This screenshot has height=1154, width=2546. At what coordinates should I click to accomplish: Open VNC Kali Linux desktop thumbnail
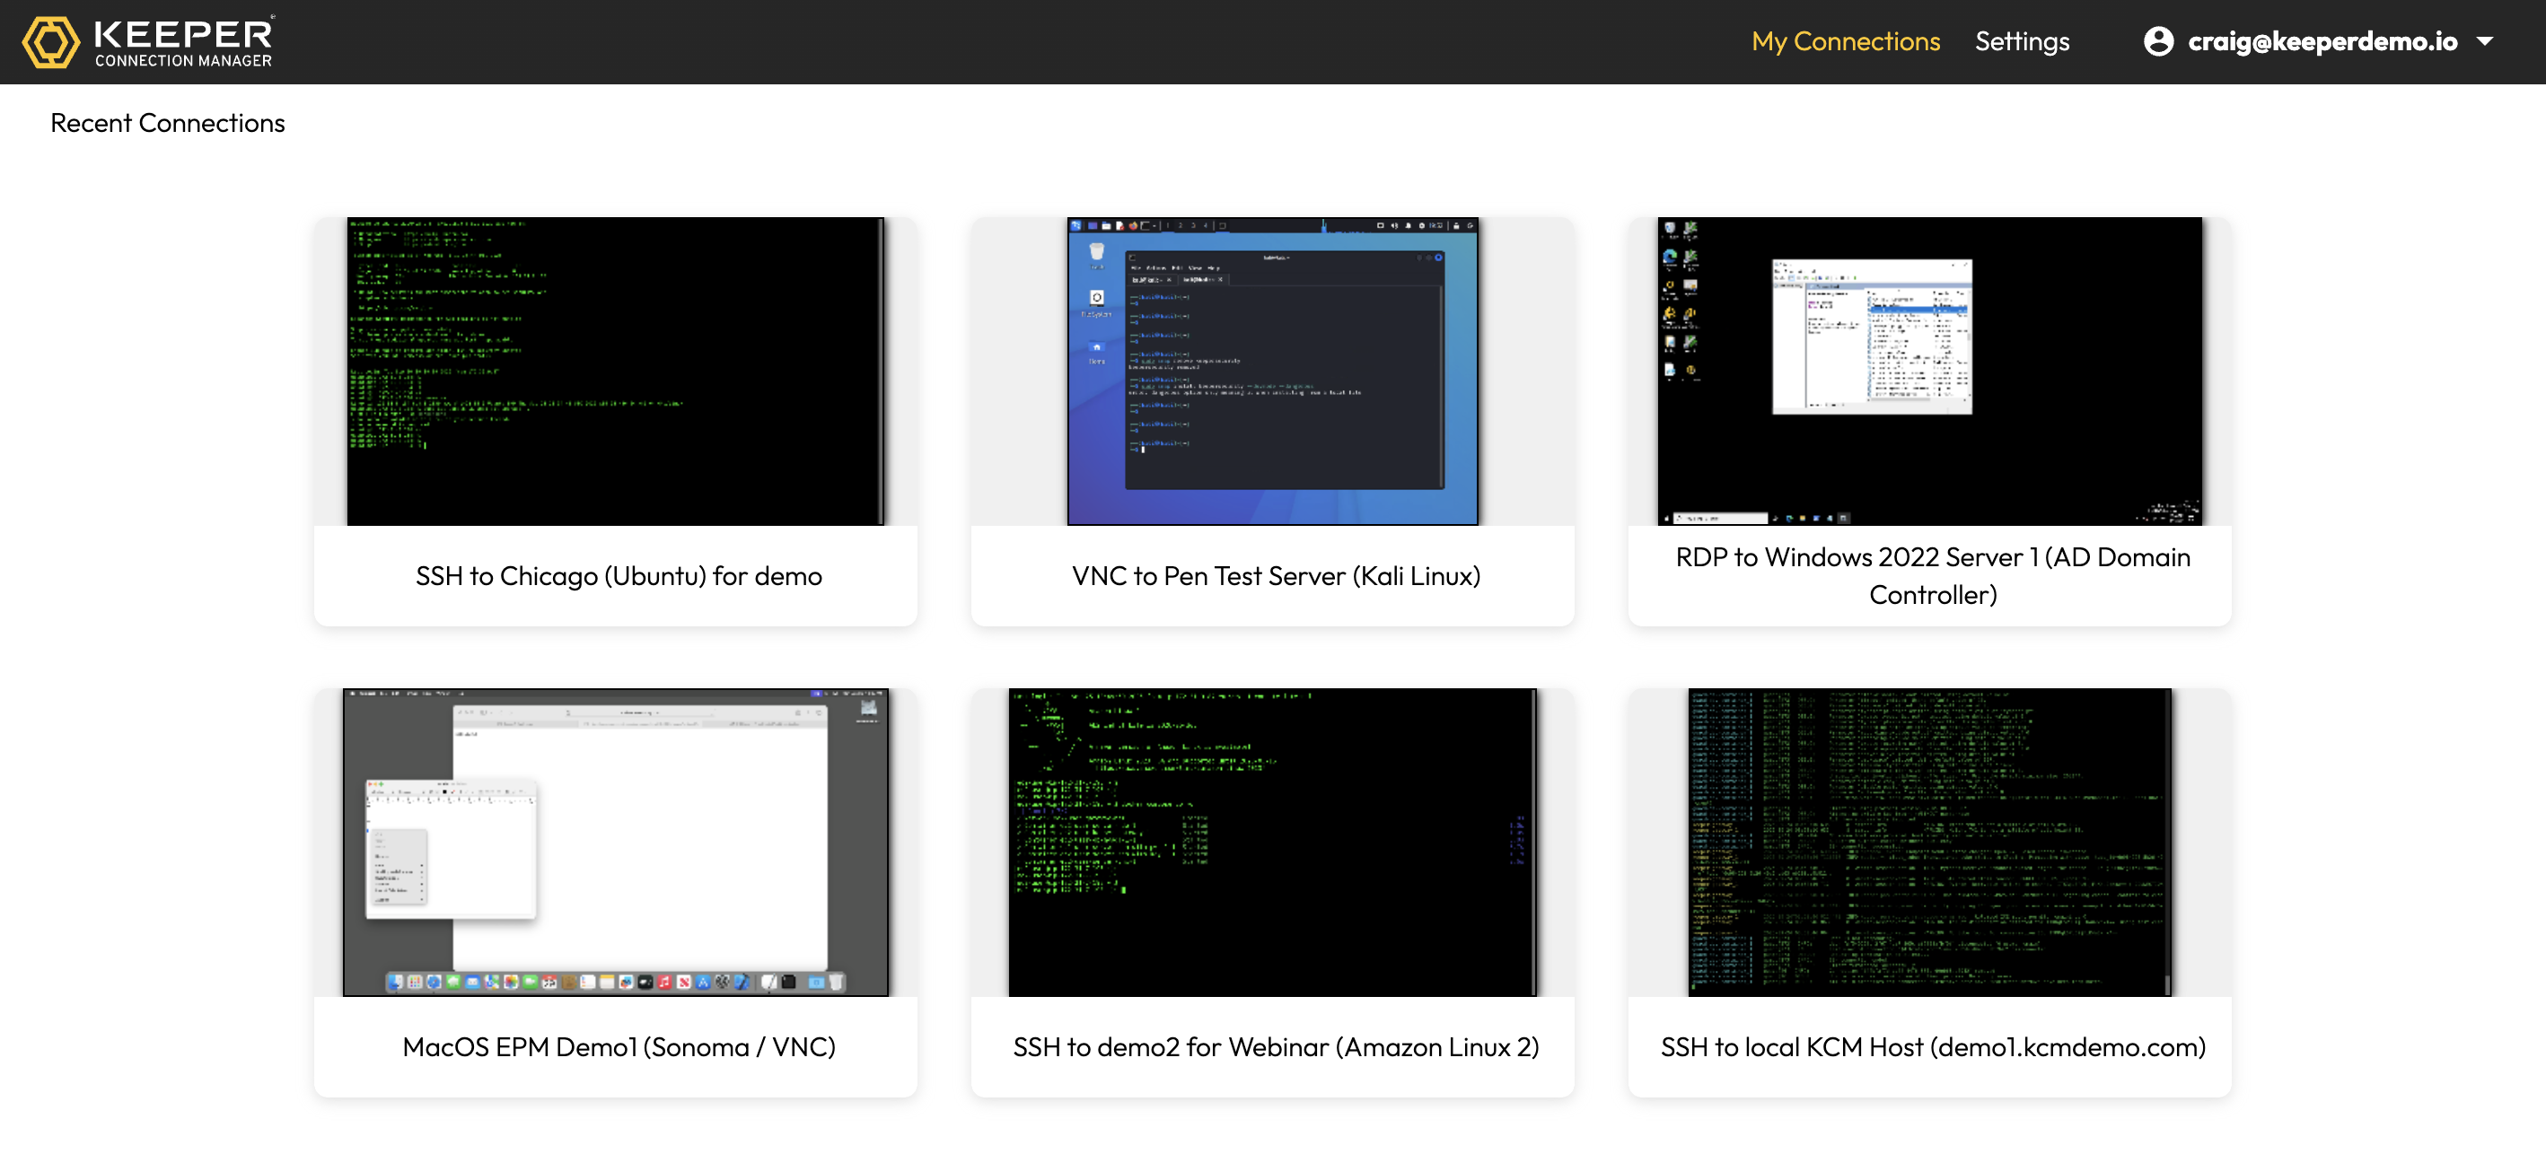[1272, 371]
